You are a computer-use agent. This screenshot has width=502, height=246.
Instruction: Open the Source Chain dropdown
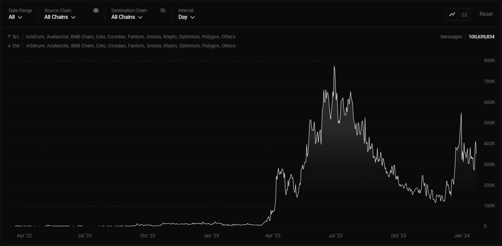click(60, 17)
